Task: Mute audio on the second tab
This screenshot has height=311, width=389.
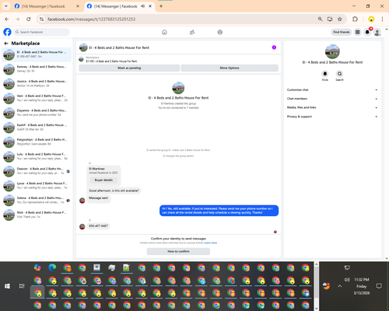Action: tap(143, 6)
